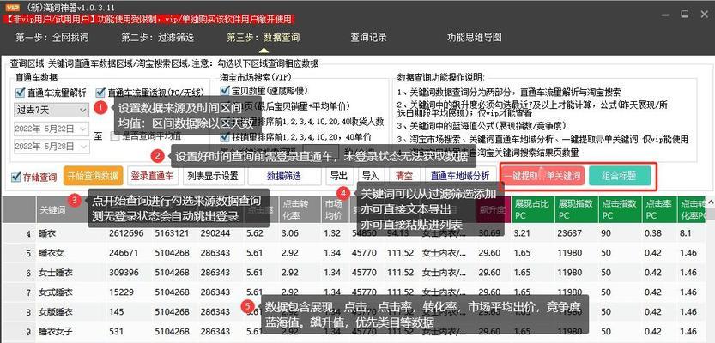
Task: Maximize the window
Action: (x=684, y=14)
